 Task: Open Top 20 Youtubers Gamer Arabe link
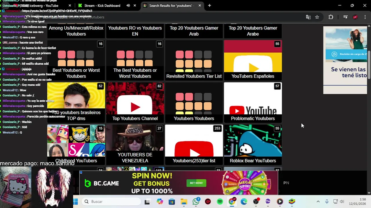coord(253,31)
